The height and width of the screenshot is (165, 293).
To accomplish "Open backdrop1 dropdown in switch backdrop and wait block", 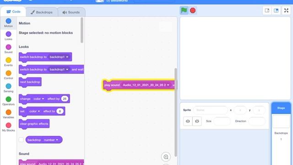I will pyautogui.click(x=59, y=69).
